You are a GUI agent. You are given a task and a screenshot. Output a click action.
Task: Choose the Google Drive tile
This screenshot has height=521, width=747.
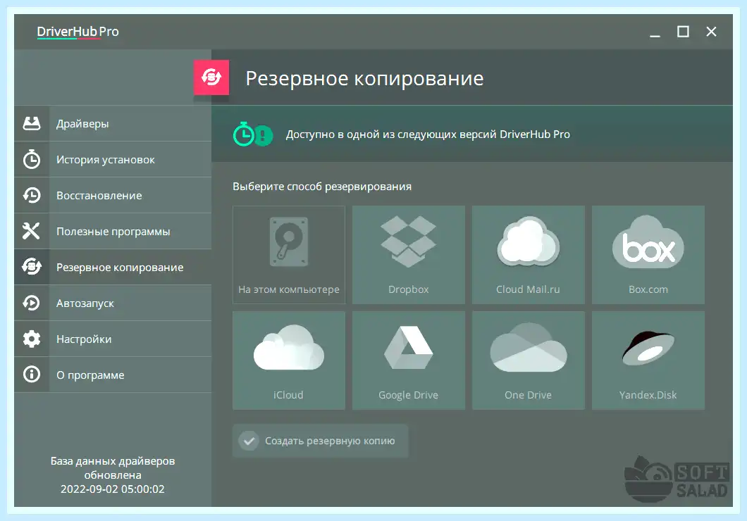click(x=408, y=360)
